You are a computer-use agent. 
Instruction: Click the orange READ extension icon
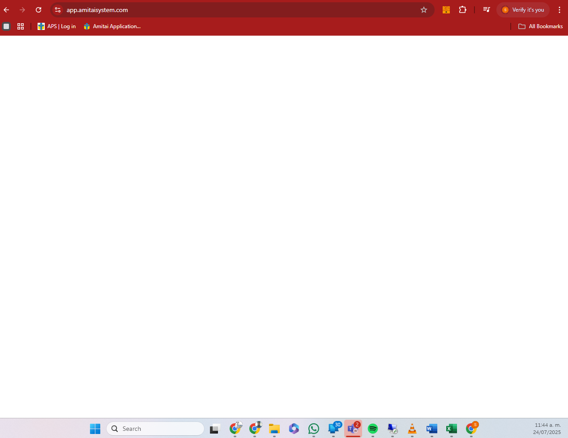(x=446, y=10)
